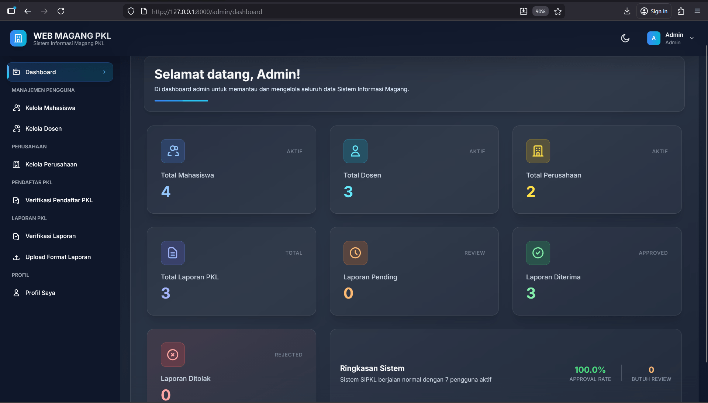708x403 pixels.
Task: Open the Admin profile dropdown chevron
Action: tap(692, 38)
